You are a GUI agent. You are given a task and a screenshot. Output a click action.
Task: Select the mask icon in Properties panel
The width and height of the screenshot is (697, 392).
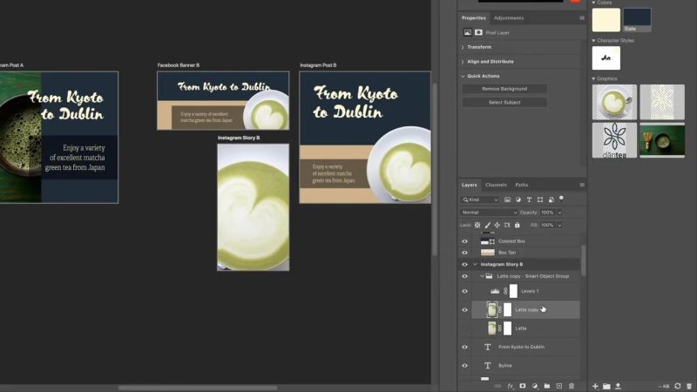pyautogui.click(x=478, y=32)
